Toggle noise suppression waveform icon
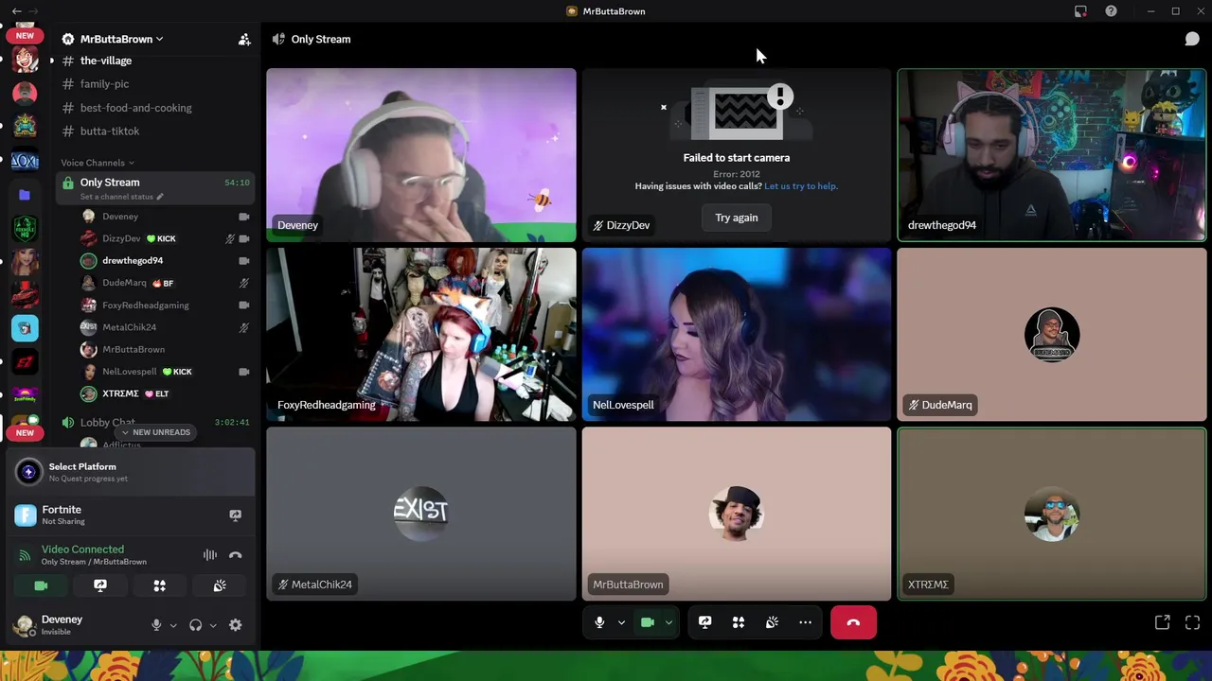Image resolution: width=1212 pixels, height=681 pixels. tap(209, 555)
